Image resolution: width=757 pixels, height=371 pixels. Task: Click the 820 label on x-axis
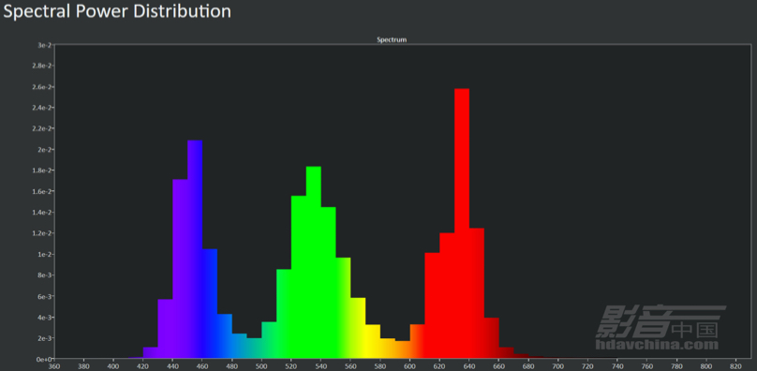[x=736, y=366]
